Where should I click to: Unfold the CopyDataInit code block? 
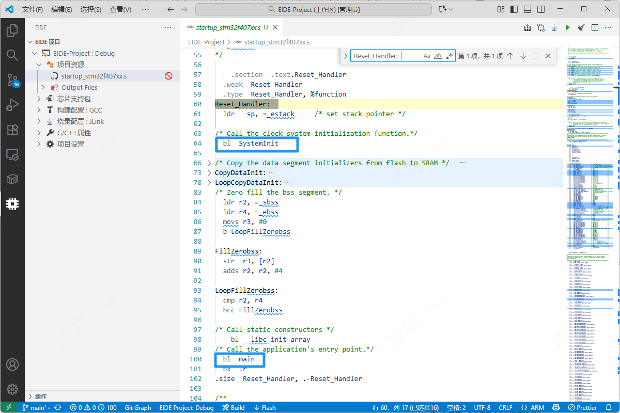[209, 173]
